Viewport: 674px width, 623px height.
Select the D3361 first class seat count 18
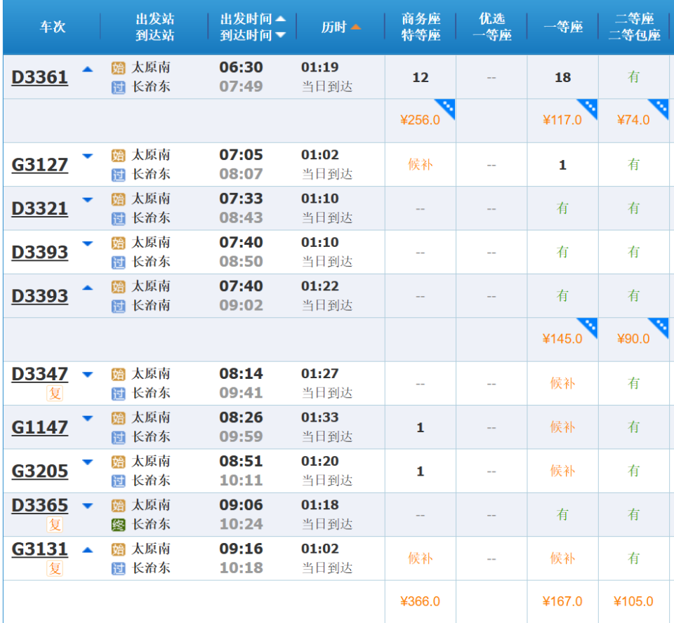tap(562, 78)
